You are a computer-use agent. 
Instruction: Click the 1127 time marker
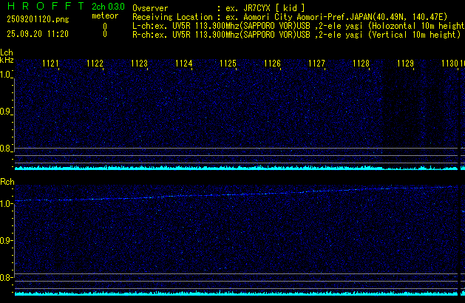click(316, 64)
